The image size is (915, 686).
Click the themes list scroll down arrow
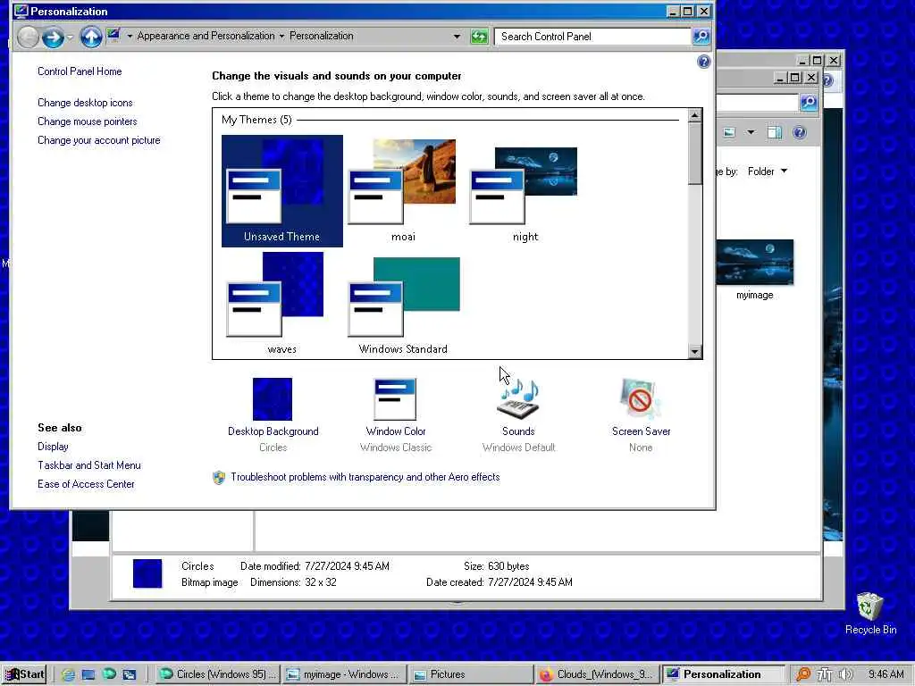coord(694,351)
